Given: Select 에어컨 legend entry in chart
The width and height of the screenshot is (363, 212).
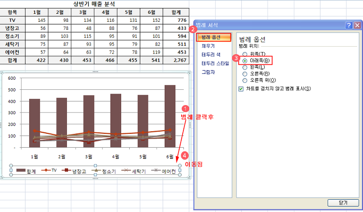Looking at the screenshot, I should click(x=164, y=171).
